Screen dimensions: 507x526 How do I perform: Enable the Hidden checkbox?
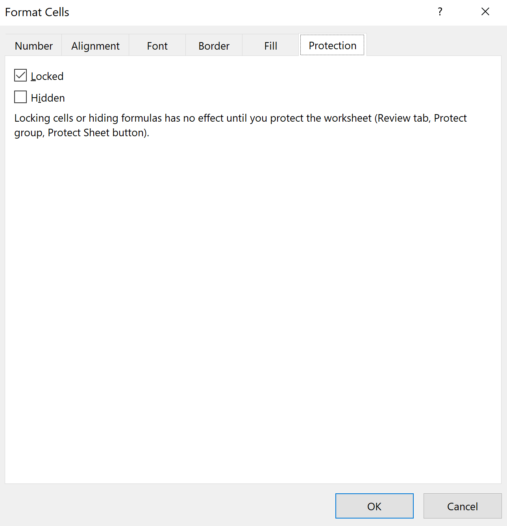(20, 97)
